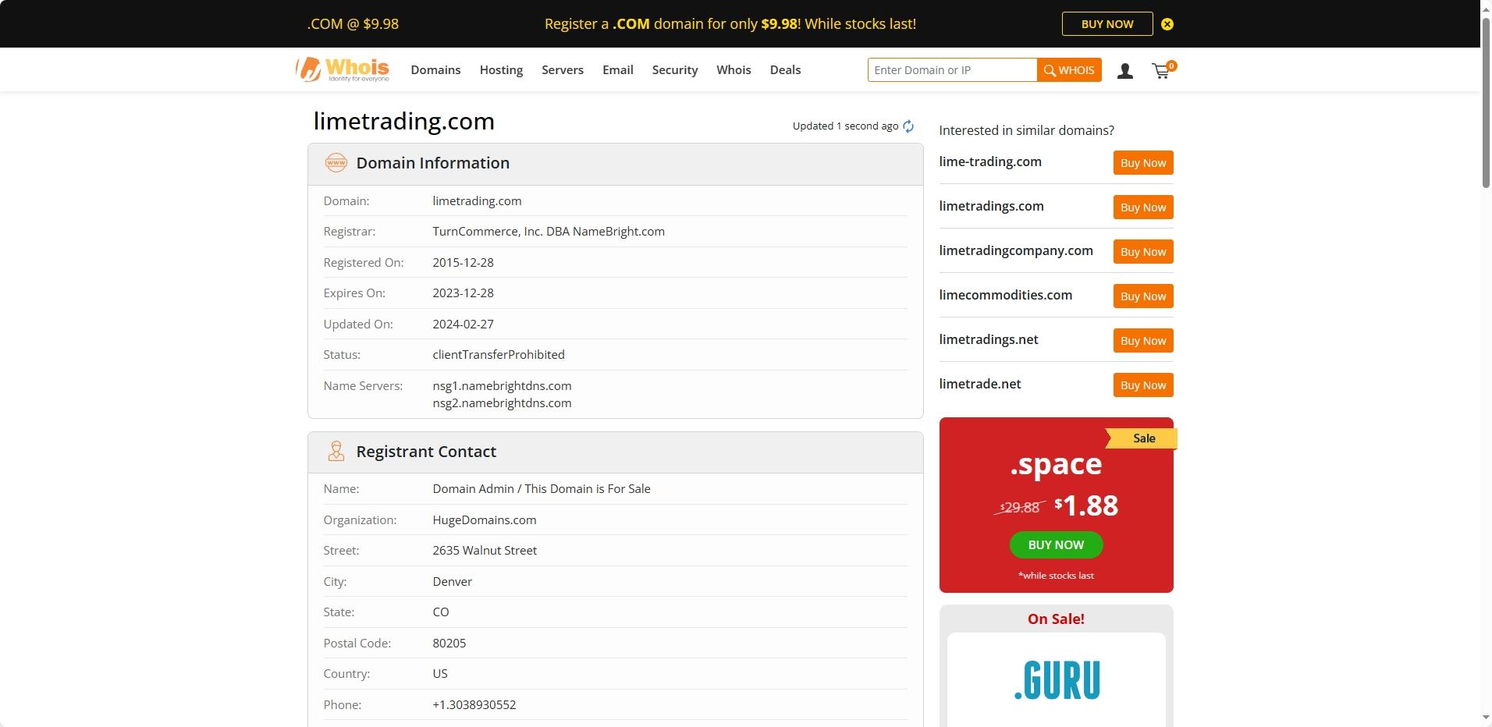Select the limetrading.com page heading
This screenshot has height=727, width=1492.
[x=404, y=121]
